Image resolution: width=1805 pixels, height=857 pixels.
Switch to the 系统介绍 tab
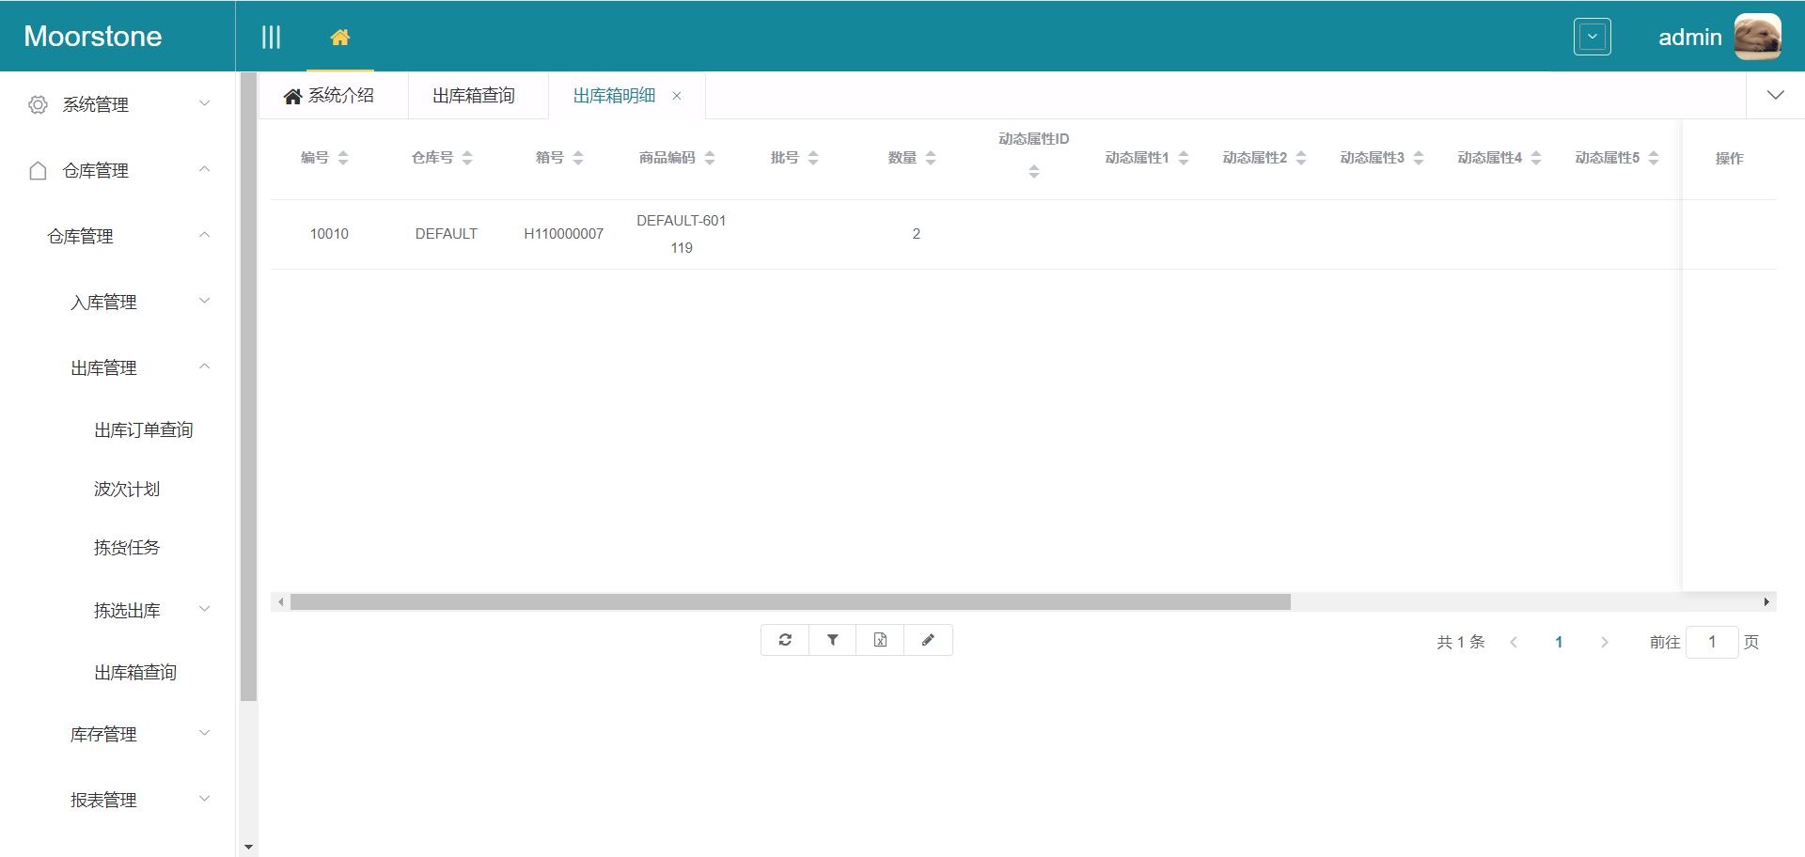click(331, 96)
